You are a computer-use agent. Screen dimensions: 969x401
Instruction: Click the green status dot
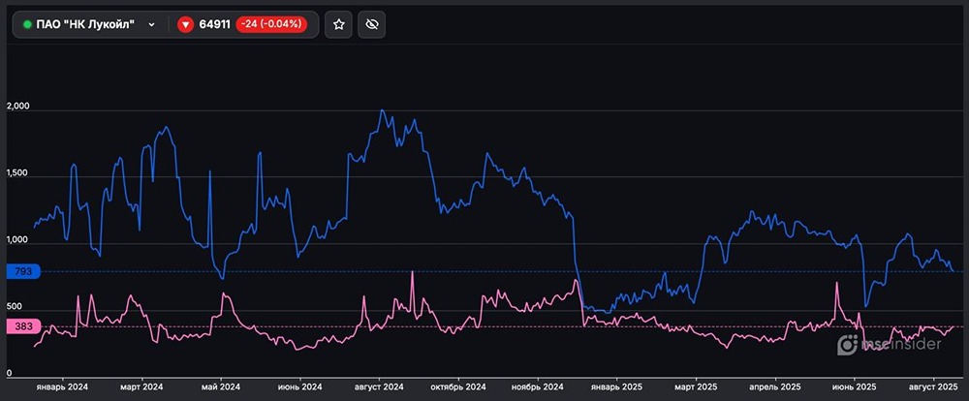coord(27,25)
